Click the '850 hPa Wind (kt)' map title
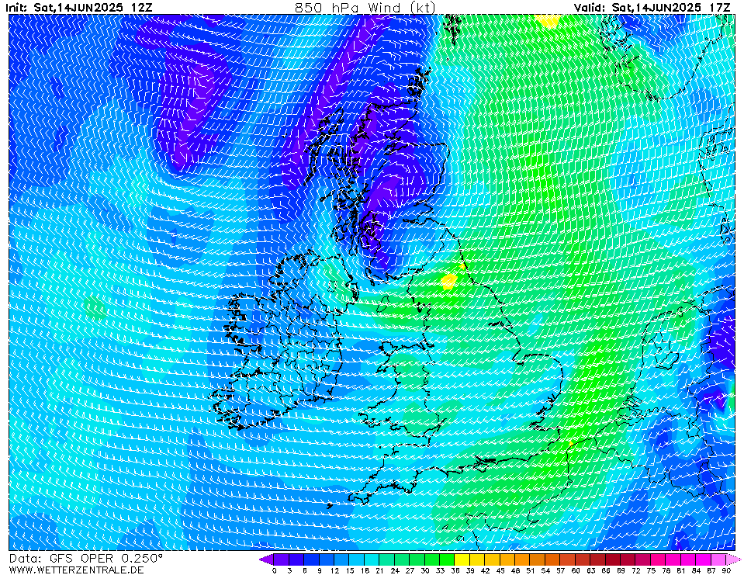 point(365,7)
